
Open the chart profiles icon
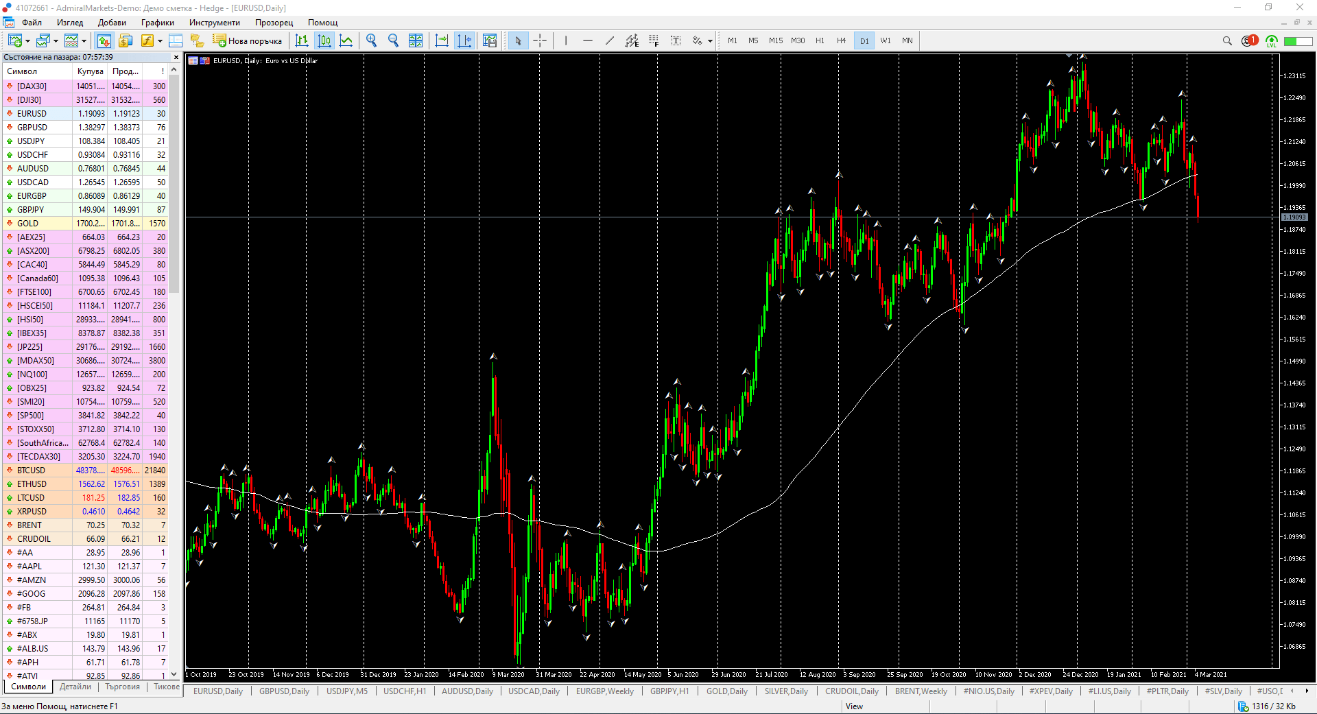43,40
